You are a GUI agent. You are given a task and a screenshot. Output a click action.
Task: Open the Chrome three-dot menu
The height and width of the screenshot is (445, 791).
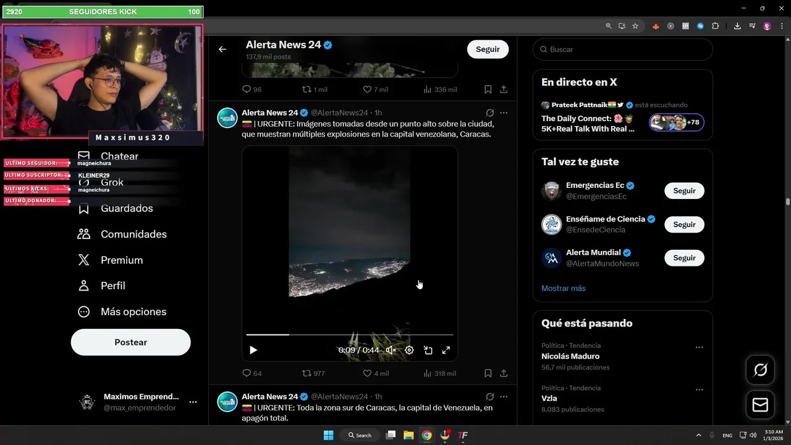(781, 26)
